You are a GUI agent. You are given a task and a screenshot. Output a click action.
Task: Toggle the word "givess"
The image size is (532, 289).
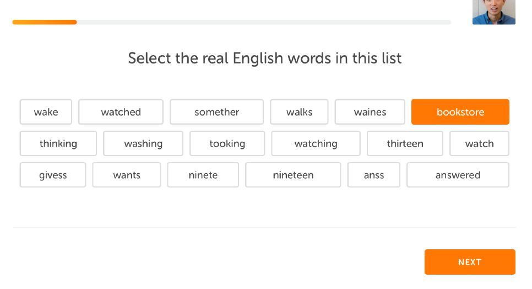click(x=53, y=175)
